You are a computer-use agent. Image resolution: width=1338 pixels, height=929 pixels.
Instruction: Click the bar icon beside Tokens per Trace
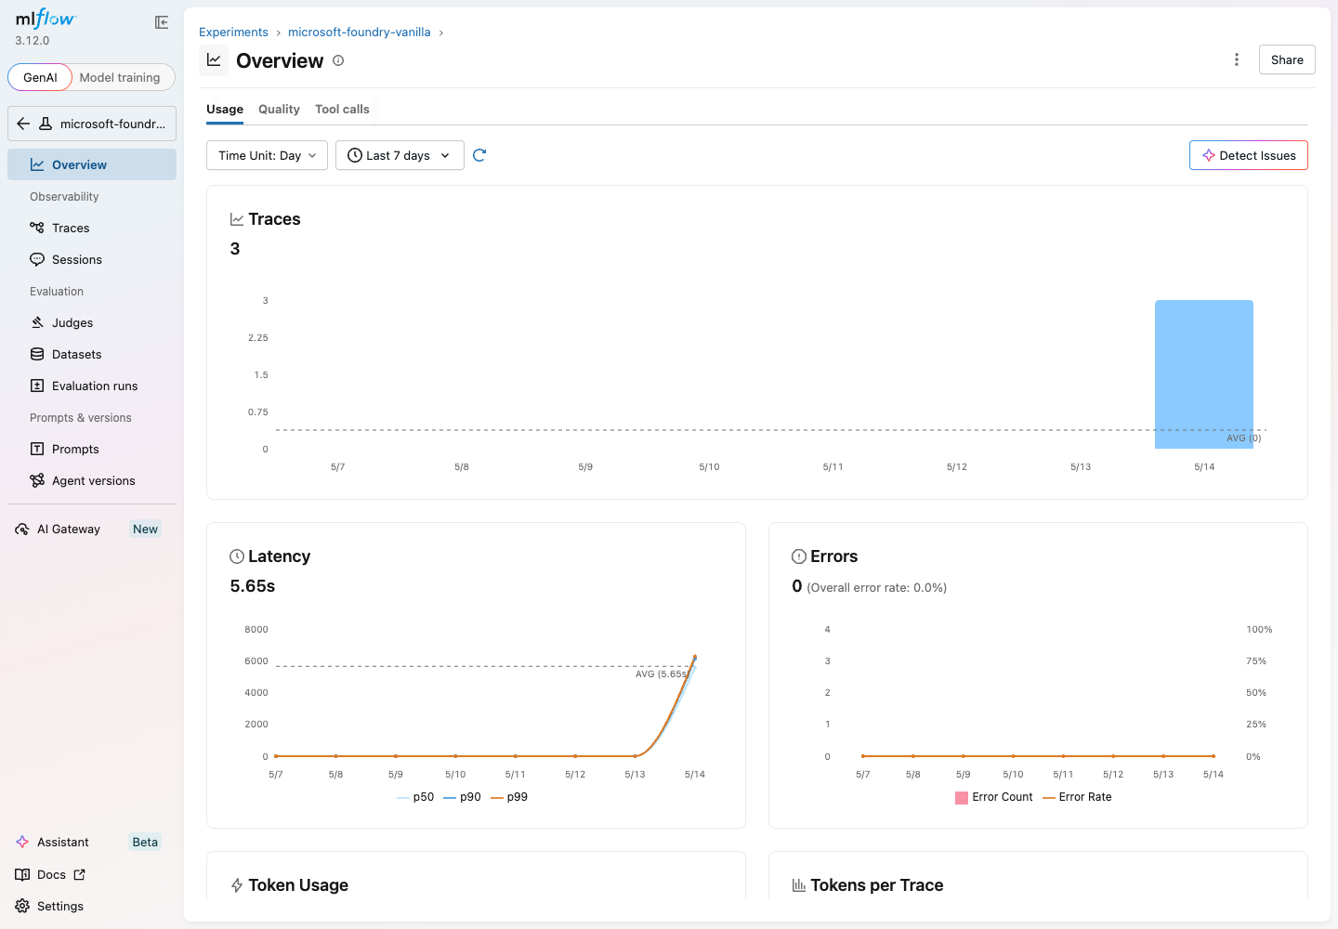(x=799, y=885)
